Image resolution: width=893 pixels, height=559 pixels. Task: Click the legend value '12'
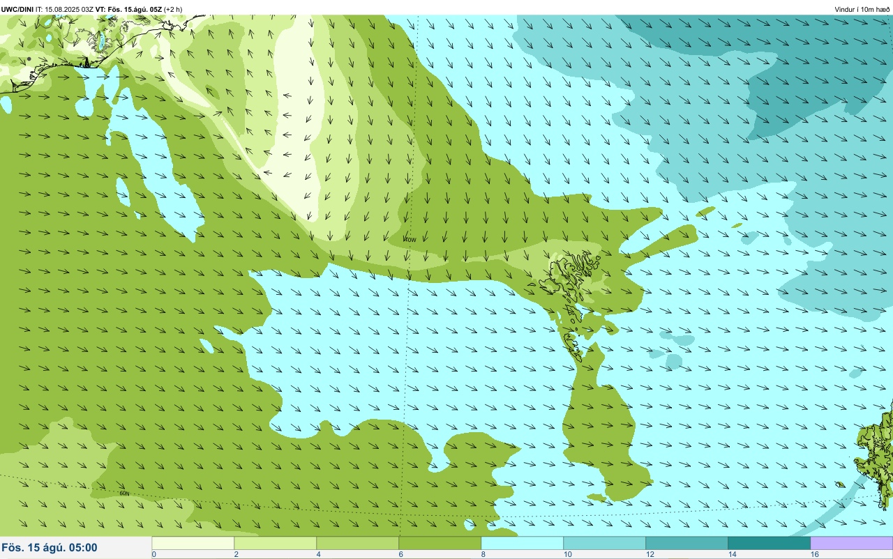[x=650, y=554]
